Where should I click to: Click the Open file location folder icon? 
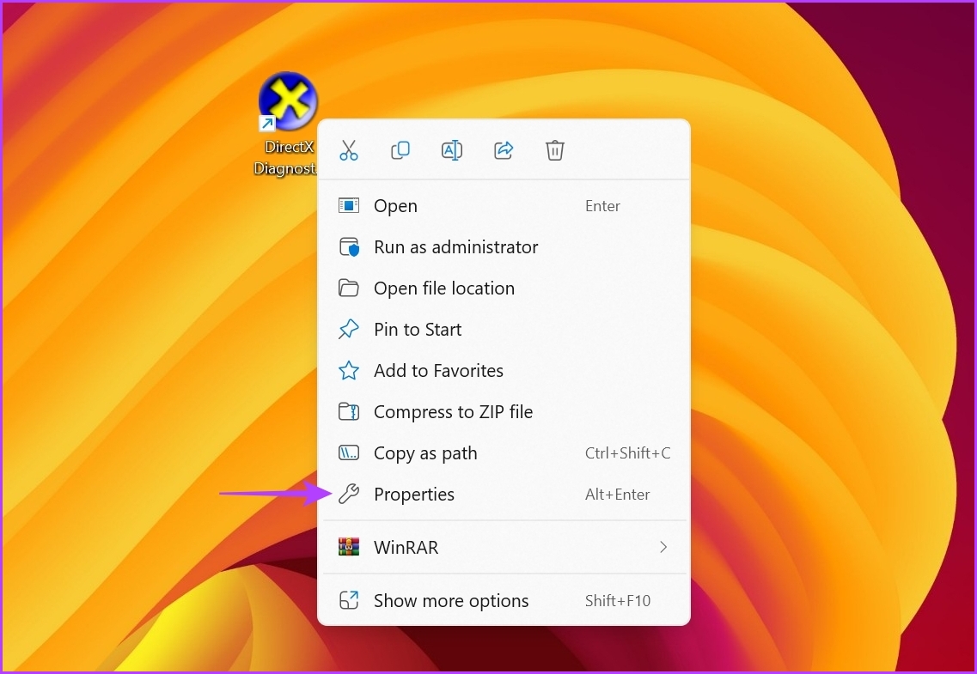tap(348, 288)
